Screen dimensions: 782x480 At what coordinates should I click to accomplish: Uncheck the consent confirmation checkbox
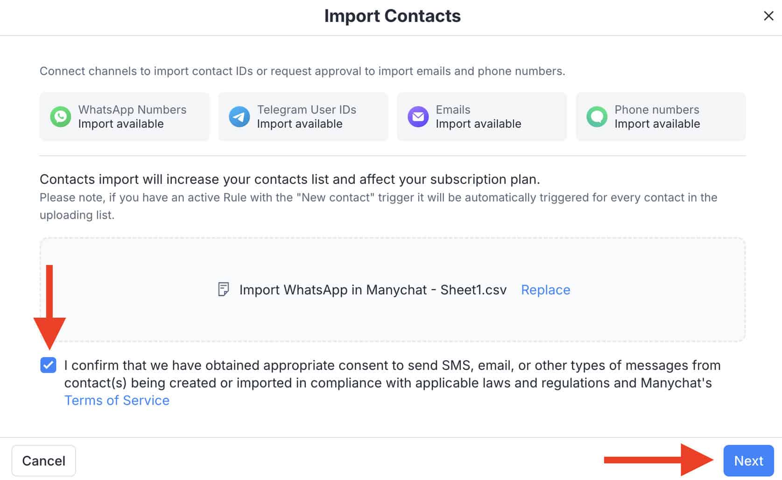tap(48, 365)
